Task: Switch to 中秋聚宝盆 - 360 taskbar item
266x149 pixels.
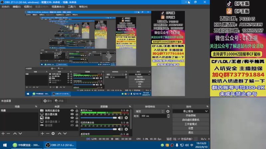Action: [x=27, y=145]
